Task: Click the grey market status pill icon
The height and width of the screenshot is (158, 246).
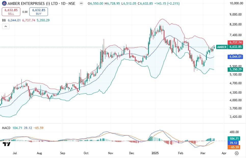Action: [x=81, y=4]
